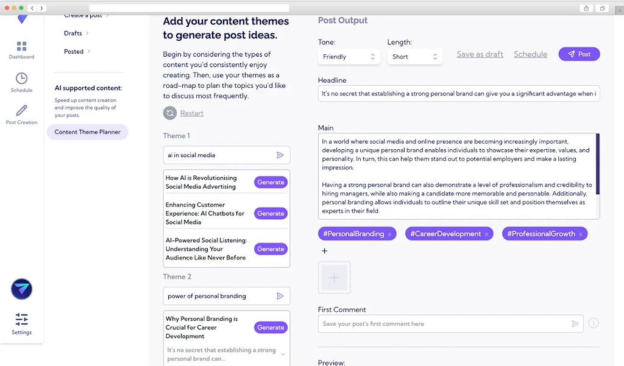624x366 pixels.
Task: Open the Schedule clock icon
Action: tap(21, 79)
